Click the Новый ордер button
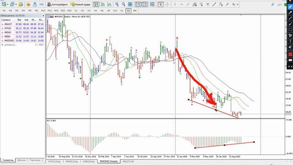 click(81, 4)
